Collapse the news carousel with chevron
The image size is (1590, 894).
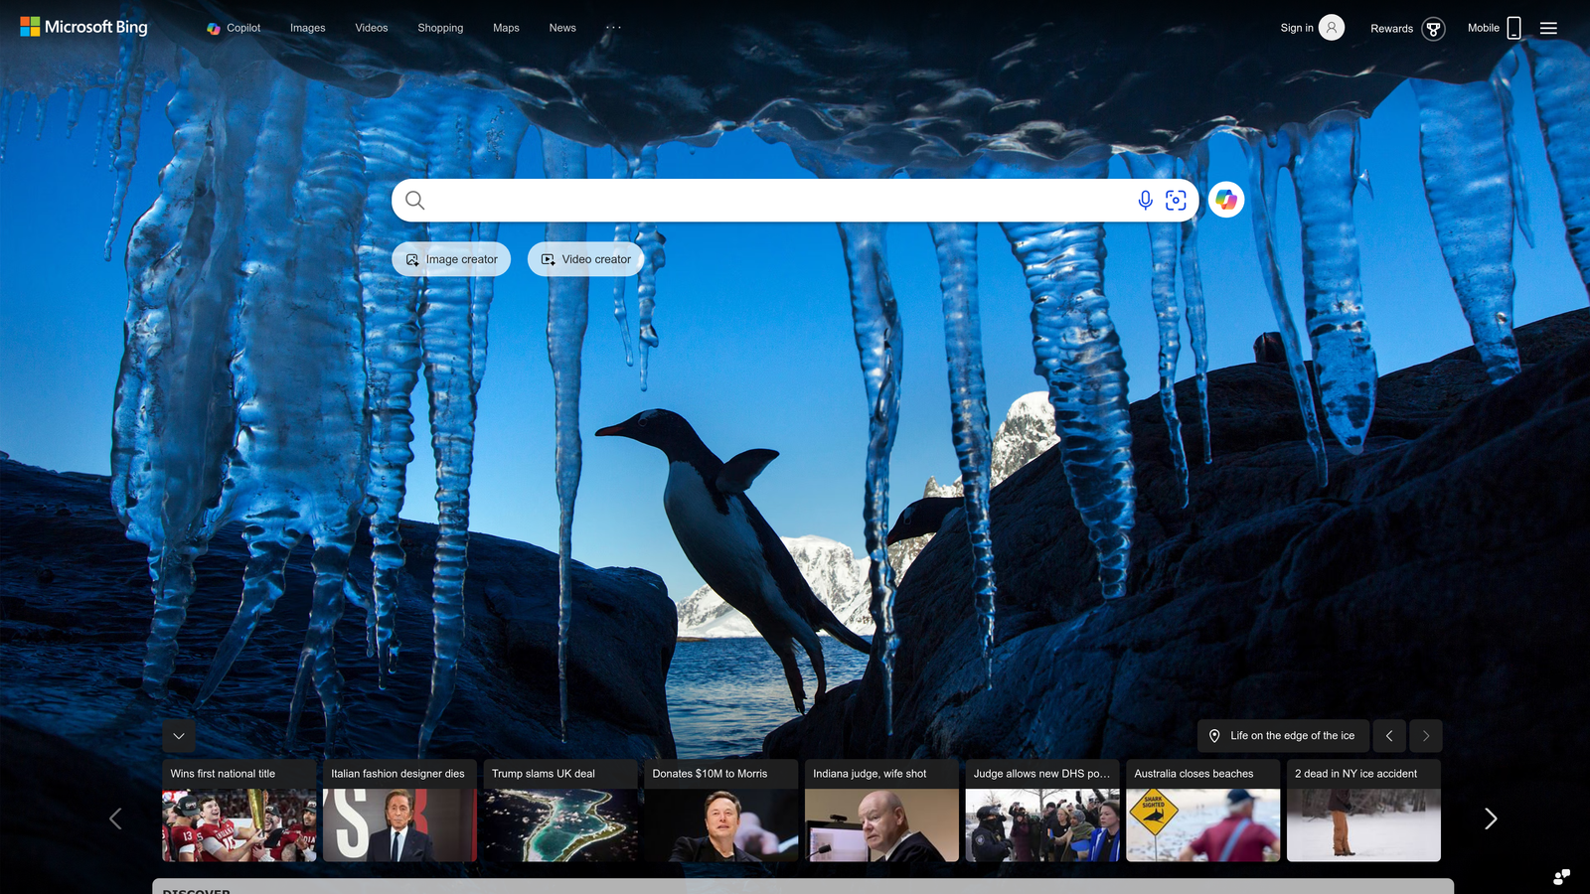coord(179,736)
